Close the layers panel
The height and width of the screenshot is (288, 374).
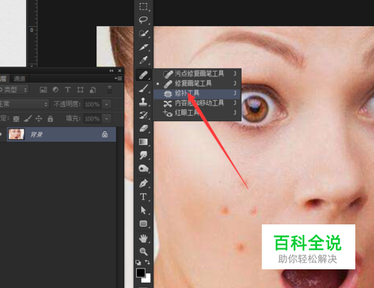(120, 71)
